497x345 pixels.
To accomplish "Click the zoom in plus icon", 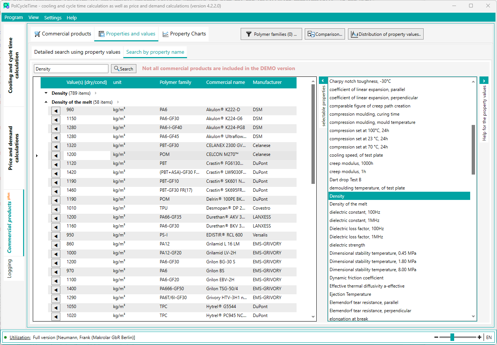I will (x=479, y=338).
